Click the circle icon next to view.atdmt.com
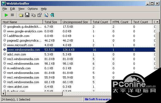 [5, 86]
